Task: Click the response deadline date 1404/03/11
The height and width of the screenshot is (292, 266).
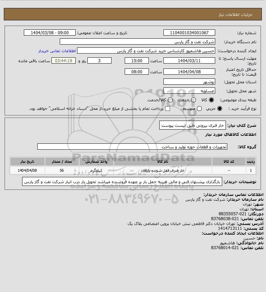Action: pyautogui.click(x=189, y=60)
